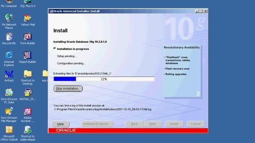Click Installed Products button

[x=97, y=124]
